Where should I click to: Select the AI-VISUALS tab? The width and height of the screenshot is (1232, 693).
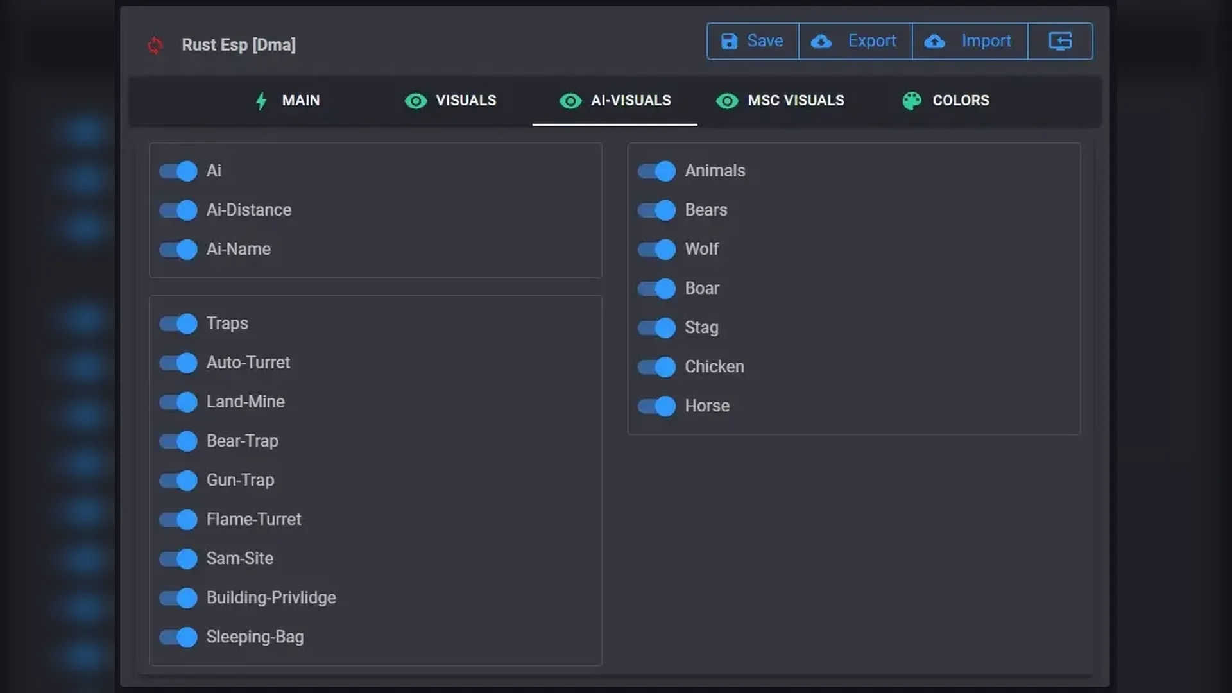pos(630,101)
